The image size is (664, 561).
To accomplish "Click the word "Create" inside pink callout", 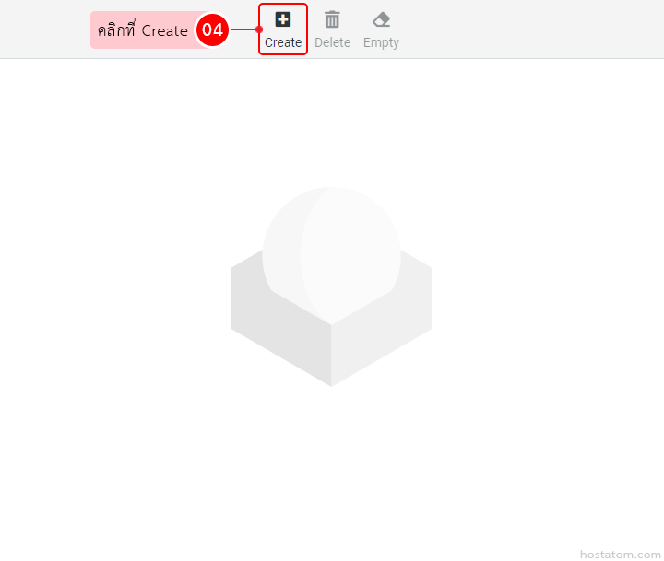I will point(165,31).
